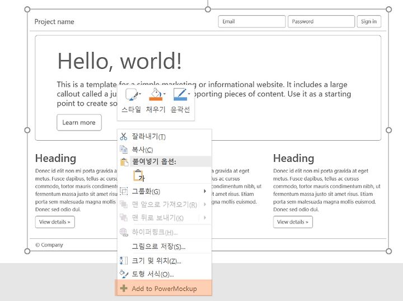Open 도형 서식(O)... format shape

[165, 274]
